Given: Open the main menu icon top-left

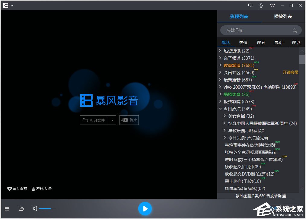Looking at the screenshot, I should pyautogui.click(x=6, y=5).
